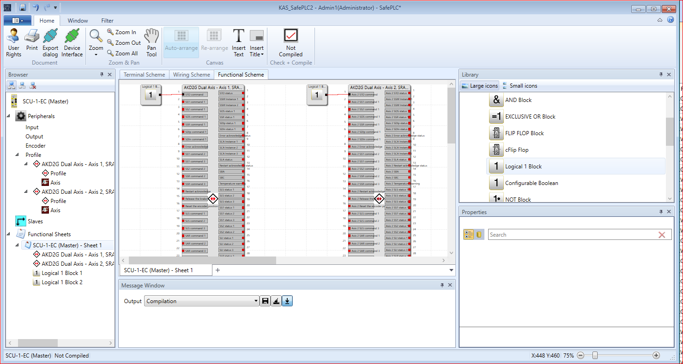Select Logical 1 Block 2 in the Browser tree
The width and height of the screenshot is (683, 364).
(x=62, y=282)
